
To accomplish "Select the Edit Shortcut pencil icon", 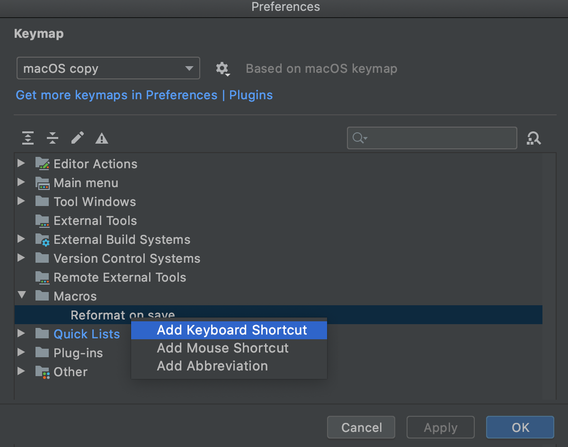I will pyautogui.click(x=77, y=138).
